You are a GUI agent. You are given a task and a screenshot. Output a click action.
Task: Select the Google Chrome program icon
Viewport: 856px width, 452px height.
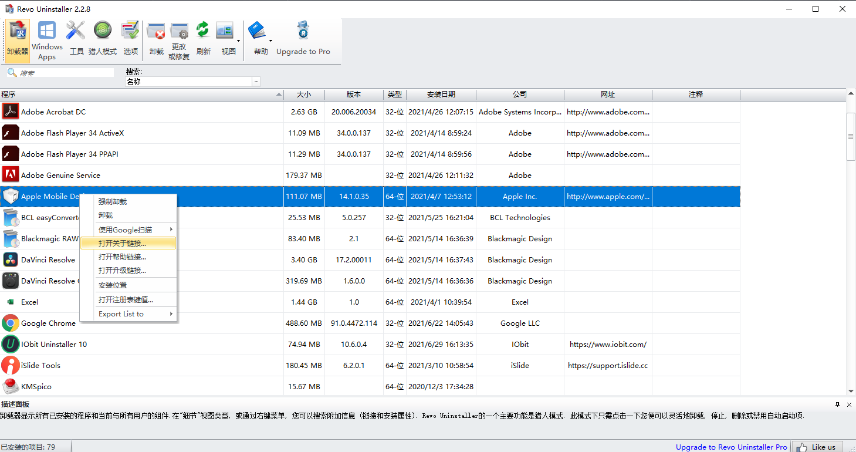pyautogui.click(x=11, y=323)
